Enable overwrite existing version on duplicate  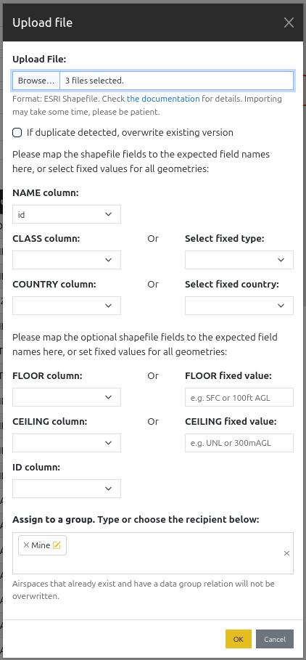[x=17, y=133]
